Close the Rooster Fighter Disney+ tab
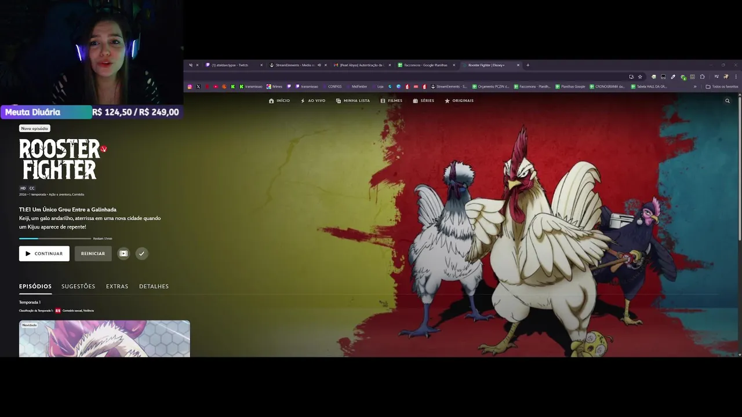This screenshot has width=742, height=417. (518, 65)
